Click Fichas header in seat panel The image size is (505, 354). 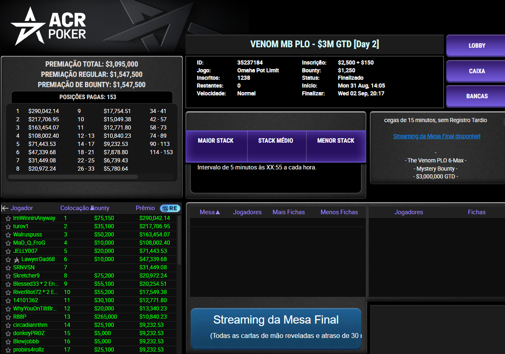coord(476,212)
